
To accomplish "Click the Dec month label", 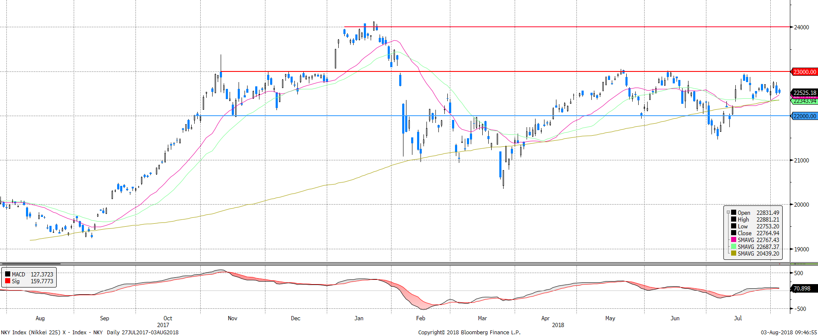I will pyautogui.click(x=296, y=318).
